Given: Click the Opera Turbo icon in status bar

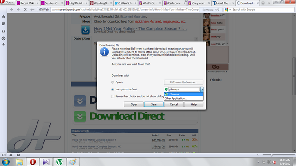Looking at the screenshot, I should coord(18,155).
